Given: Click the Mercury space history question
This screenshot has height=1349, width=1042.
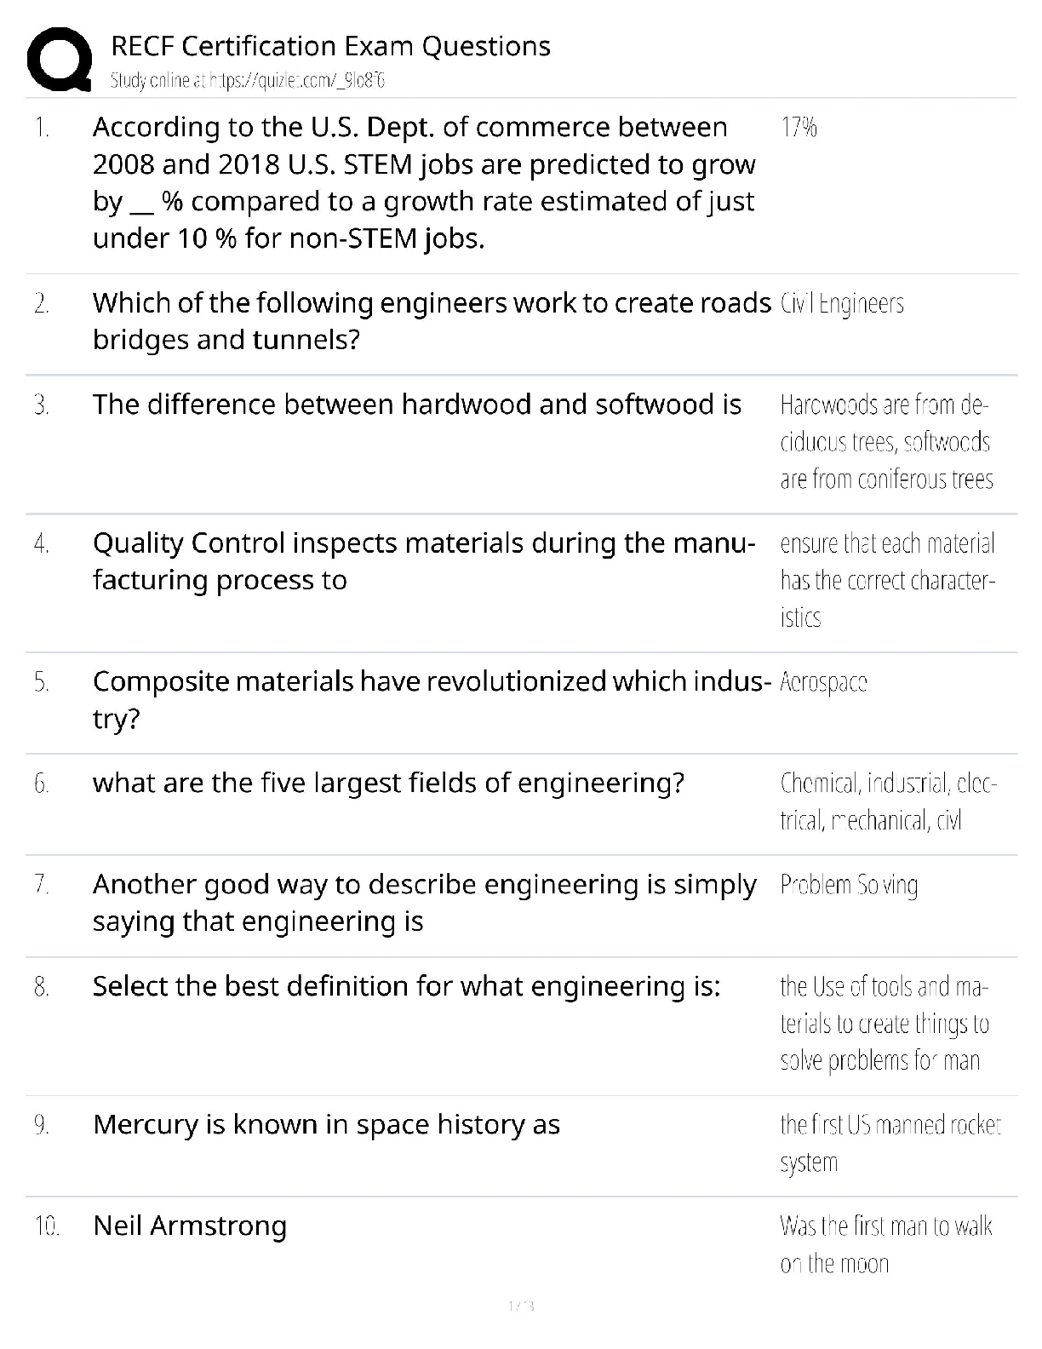Looking at the screenshot, I should coord(326,1125).
